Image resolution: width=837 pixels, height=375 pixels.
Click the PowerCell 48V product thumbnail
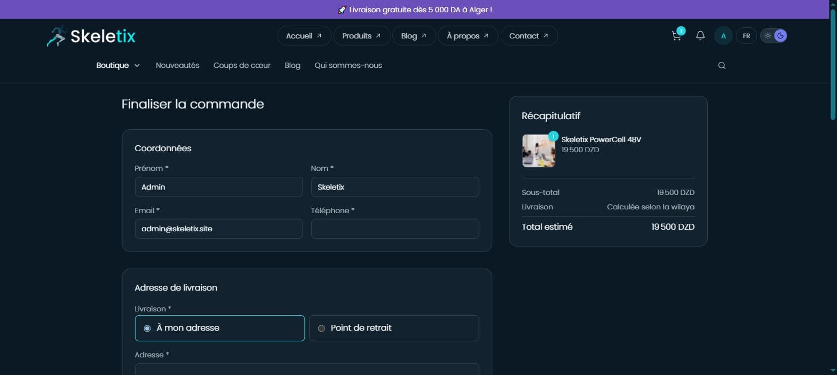538,151
